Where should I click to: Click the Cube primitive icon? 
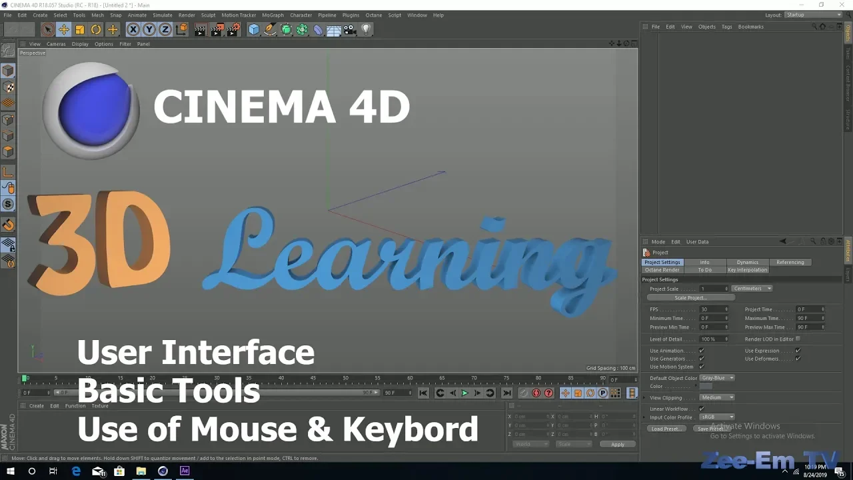click(254, 29)
